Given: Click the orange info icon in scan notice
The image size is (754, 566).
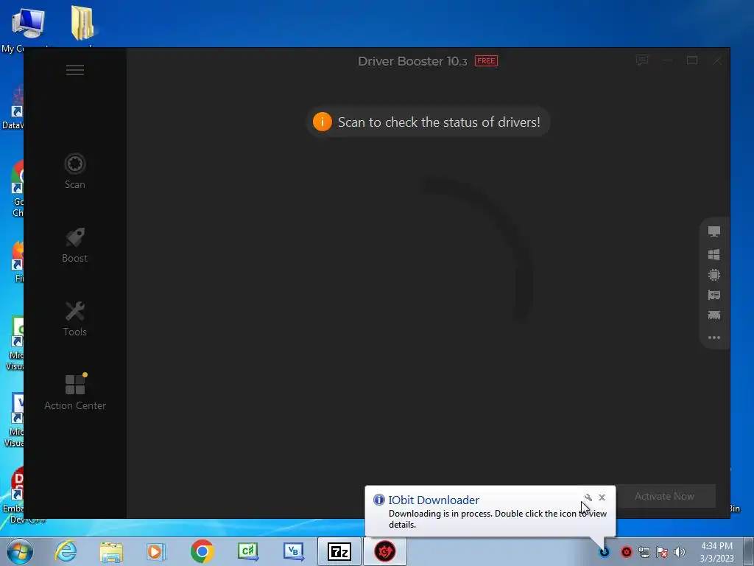Looking at the screenshot, I should tap(323, 122).
